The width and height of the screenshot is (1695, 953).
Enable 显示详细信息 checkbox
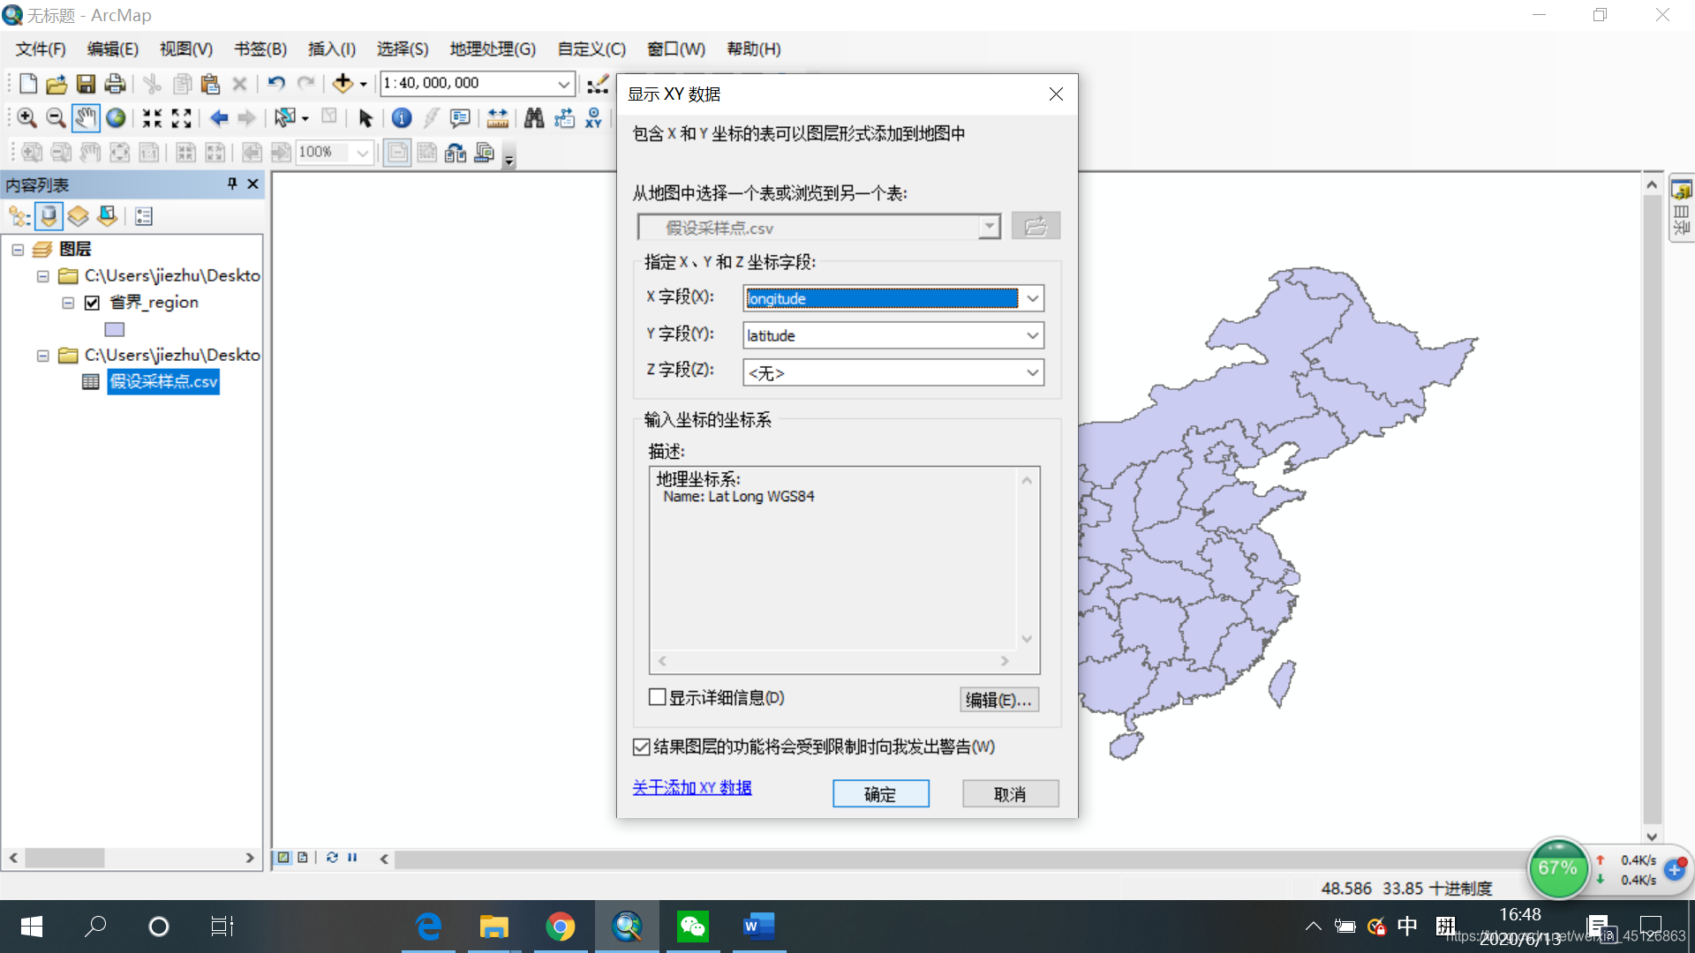(x=658, y=697)
